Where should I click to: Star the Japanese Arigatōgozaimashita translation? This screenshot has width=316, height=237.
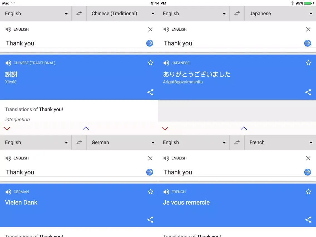pyautogui.click(x=308, y=63)
